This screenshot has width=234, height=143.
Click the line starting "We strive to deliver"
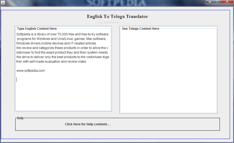point(63,57)
